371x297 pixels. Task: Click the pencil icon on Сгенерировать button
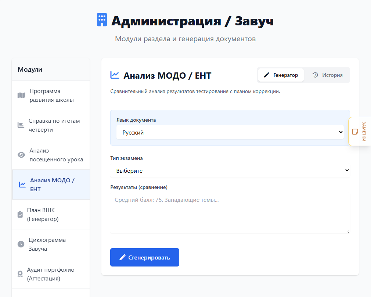(x=122, y=257)
